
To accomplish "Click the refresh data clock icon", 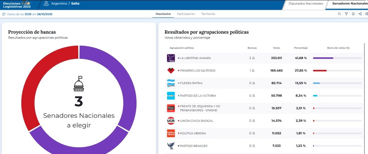I will [x=4, y=14].
